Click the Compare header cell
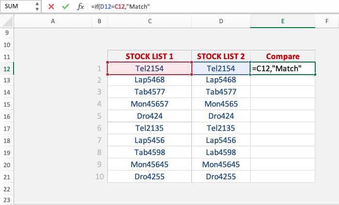This screenshot has height=205, width=339. tap(283, 56)
